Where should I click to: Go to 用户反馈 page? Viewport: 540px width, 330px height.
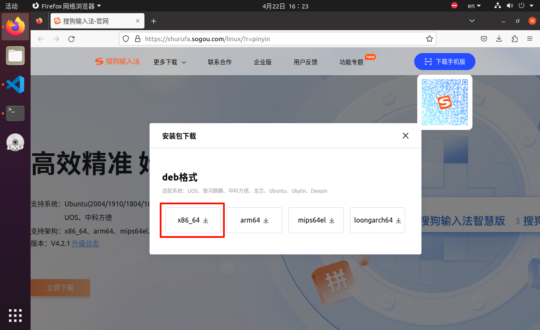click(305, 62)
